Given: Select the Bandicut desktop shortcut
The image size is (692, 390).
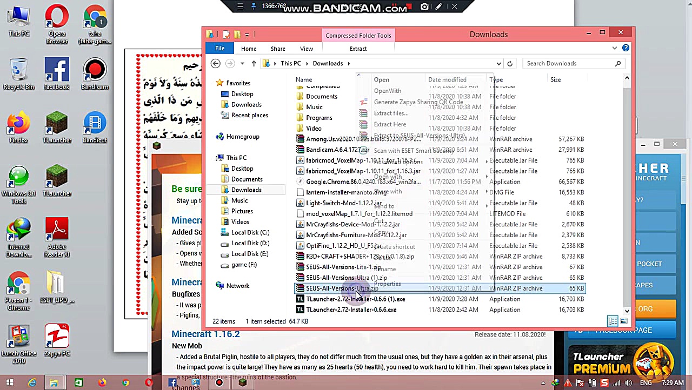Looking at the screenshot, I should point(95,128).
